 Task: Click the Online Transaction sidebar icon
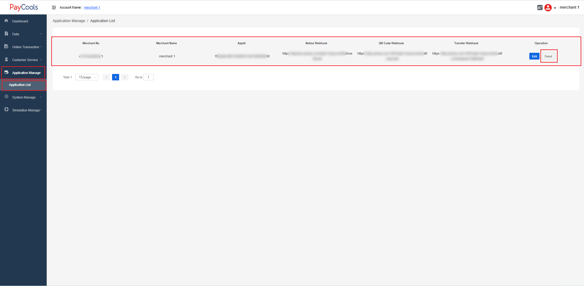(6, 47)
